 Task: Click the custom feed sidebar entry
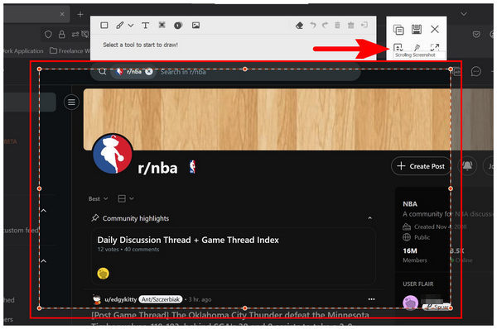21,230
